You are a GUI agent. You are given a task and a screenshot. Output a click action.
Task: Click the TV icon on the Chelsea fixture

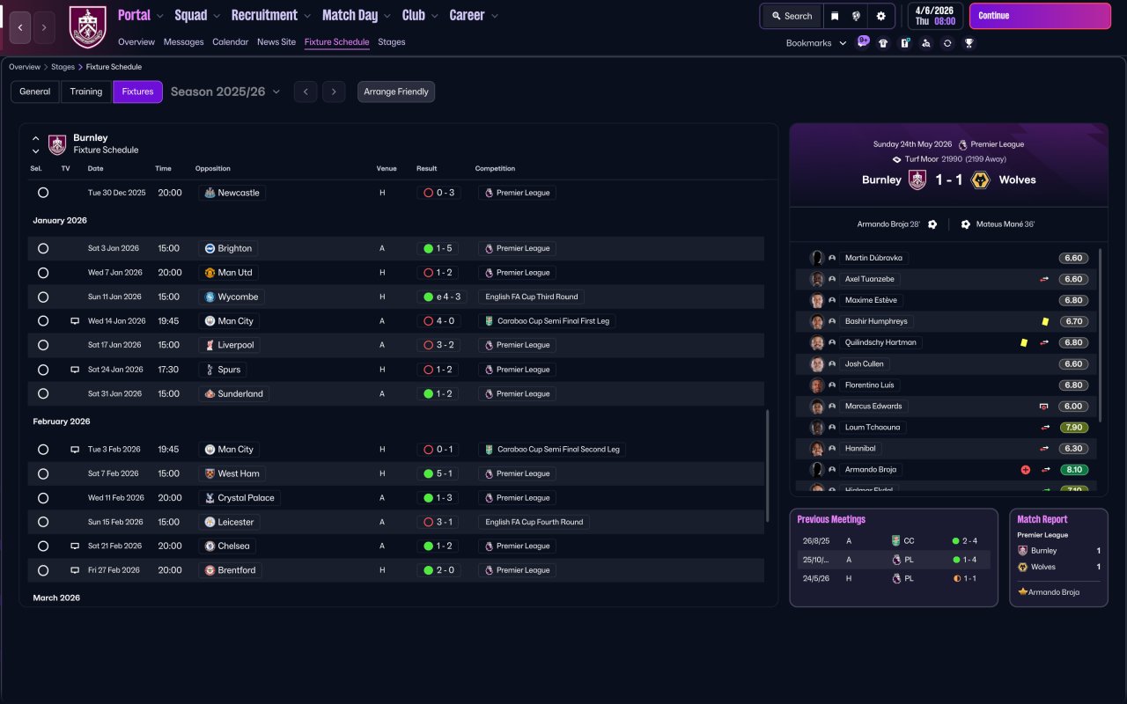(x=75, y=546)
